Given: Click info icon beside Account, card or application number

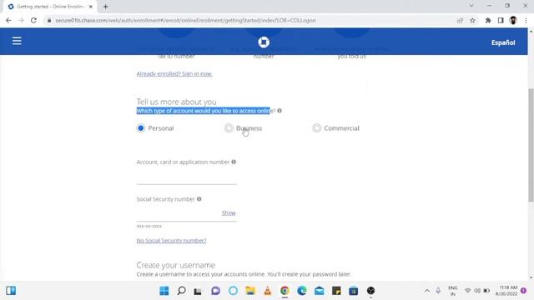Looking at the screenshot, I should [234, 162].
